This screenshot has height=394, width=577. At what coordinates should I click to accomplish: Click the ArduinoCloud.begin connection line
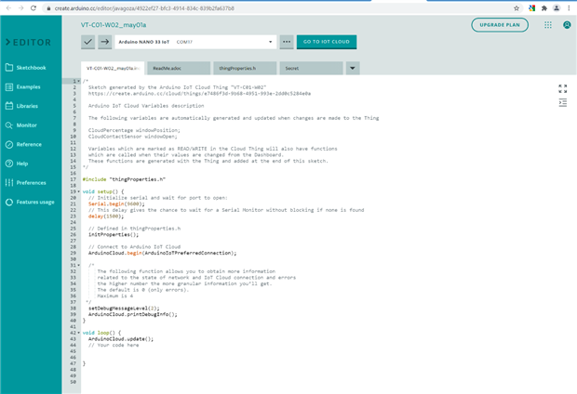click(162, 253)
